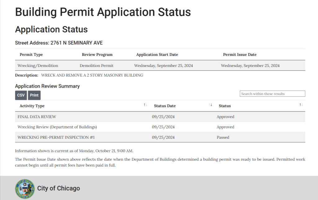The height and width of the screenshot is (200, 318).
Task: Select WRECKING PRE-PERMIT INSPECTION #1 row
Action: click(56, 137)
